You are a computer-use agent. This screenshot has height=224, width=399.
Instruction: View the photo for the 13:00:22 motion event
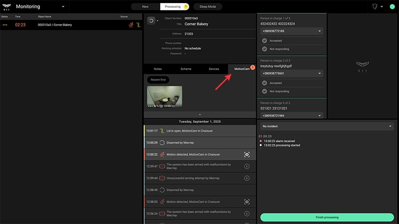pyautogui.click(x=246, y=154)
